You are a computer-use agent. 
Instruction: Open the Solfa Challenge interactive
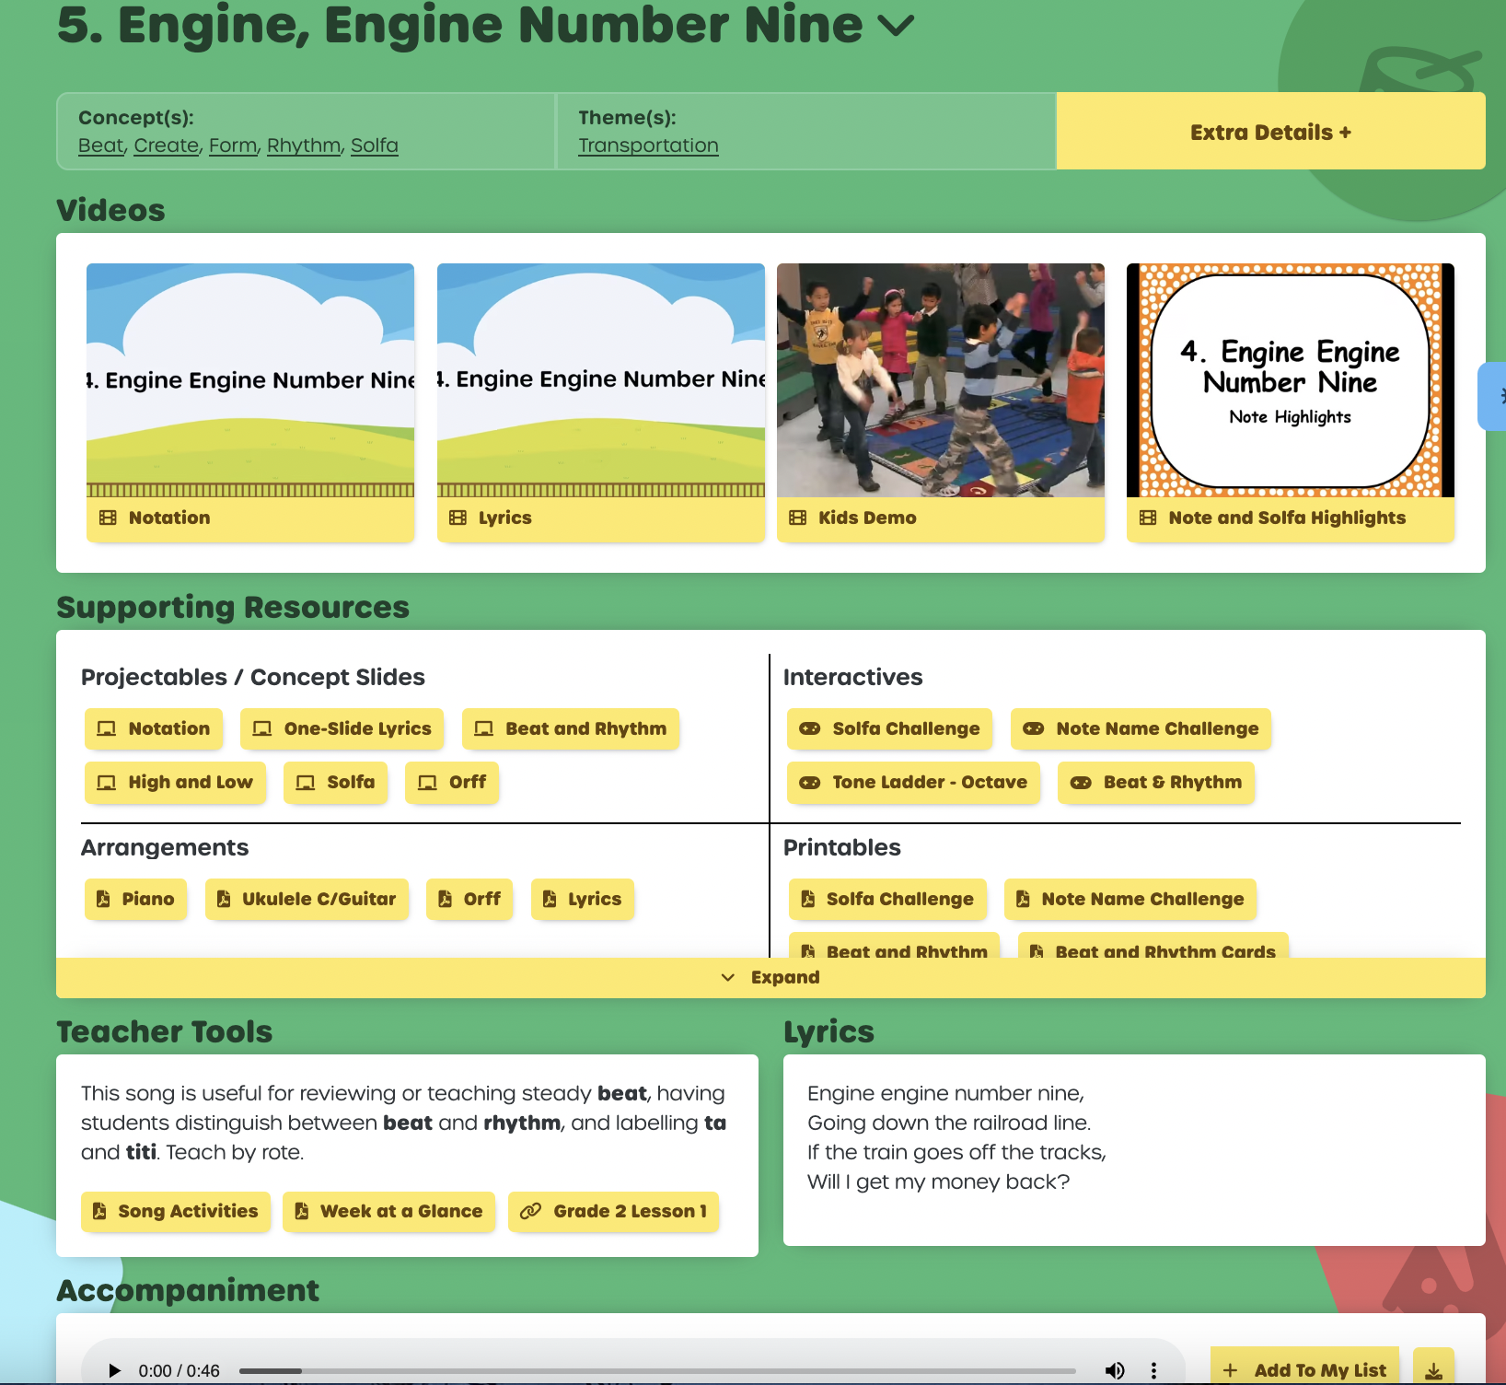pos(889,728)
